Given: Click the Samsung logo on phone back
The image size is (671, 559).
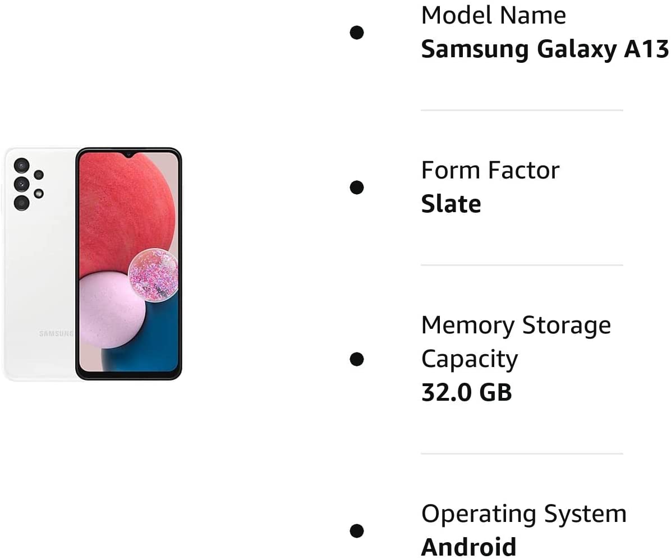Looking at the screenshot, I should [x=56, y=334].
